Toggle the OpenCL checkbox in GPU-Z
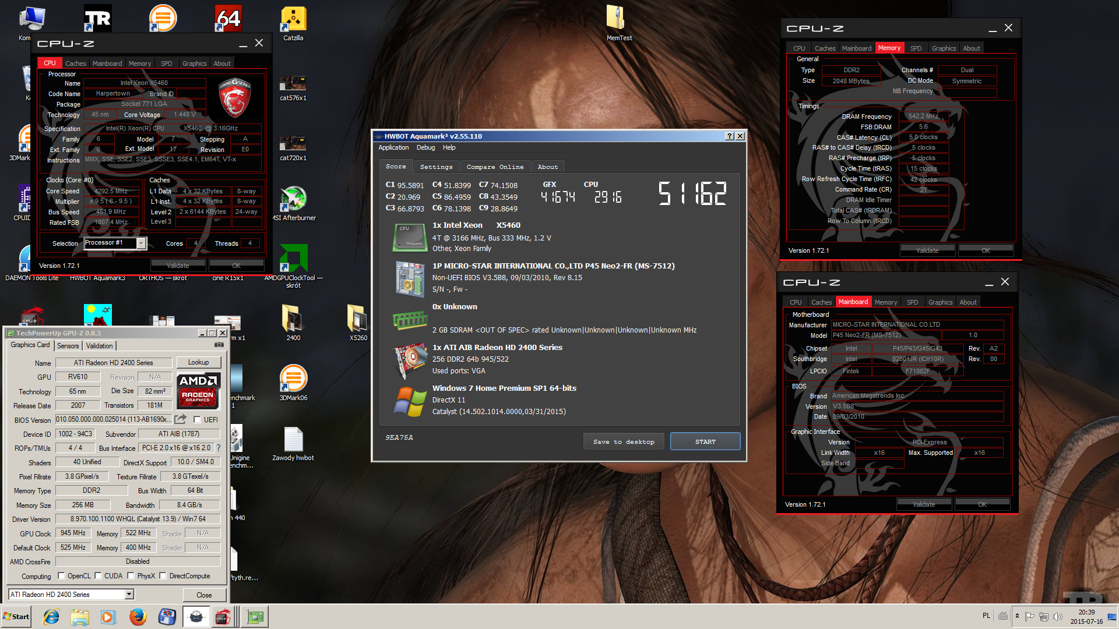This screenshot has width=1119, height=629. tap(61, 576)
